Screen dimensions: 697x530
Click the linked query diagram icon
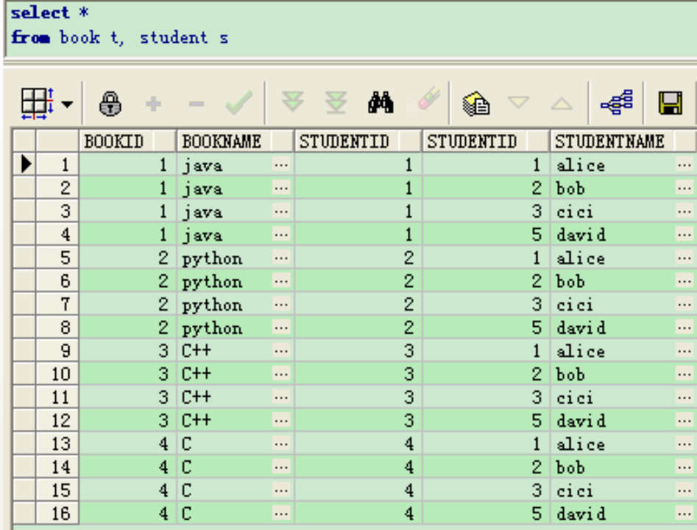point(617,102)
